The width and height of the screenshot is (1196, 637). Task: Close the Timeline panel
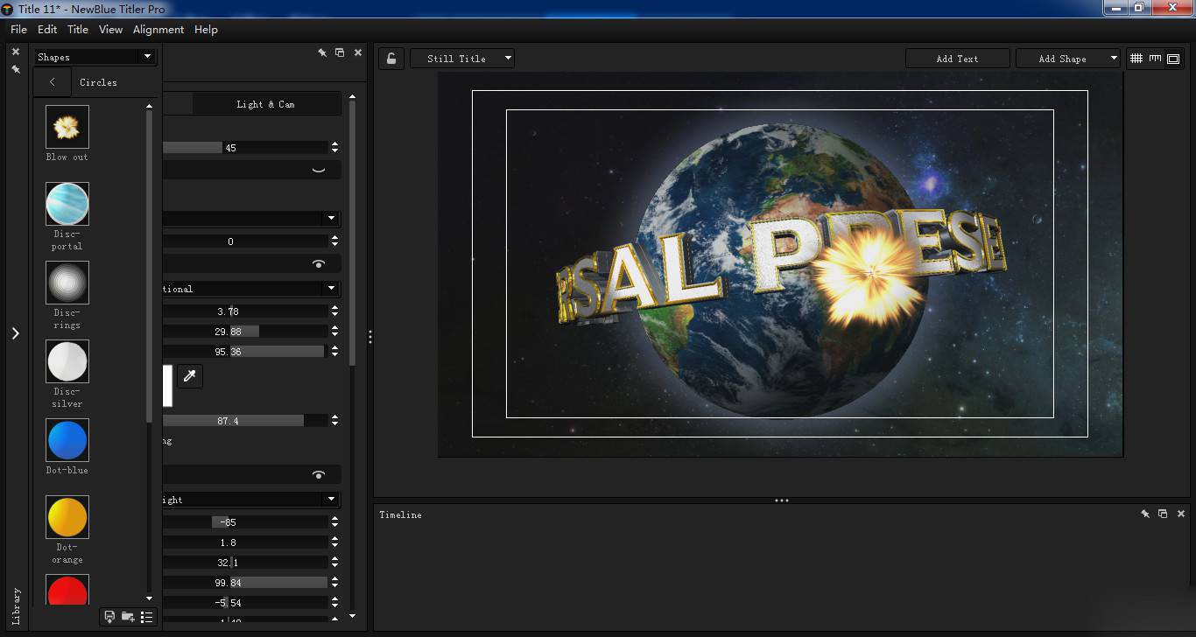(1181, 514)
